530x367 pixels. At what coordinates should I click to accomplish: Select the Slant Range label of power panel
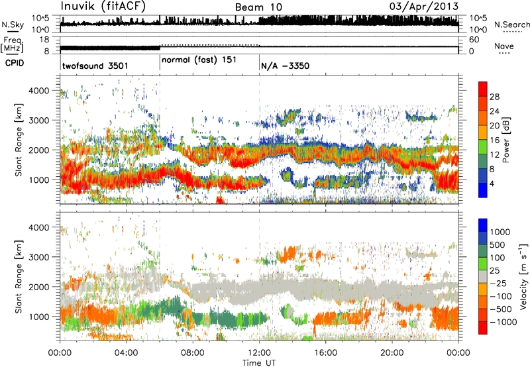(x=19, y=140)
